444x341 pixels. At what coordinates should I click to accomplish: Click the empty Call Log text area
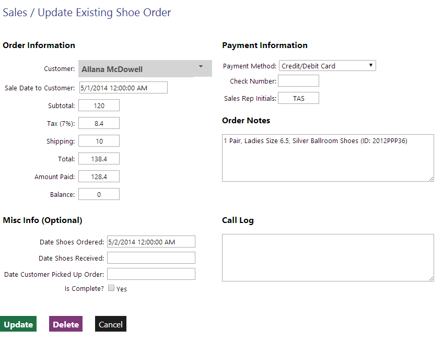pos(328,257)
